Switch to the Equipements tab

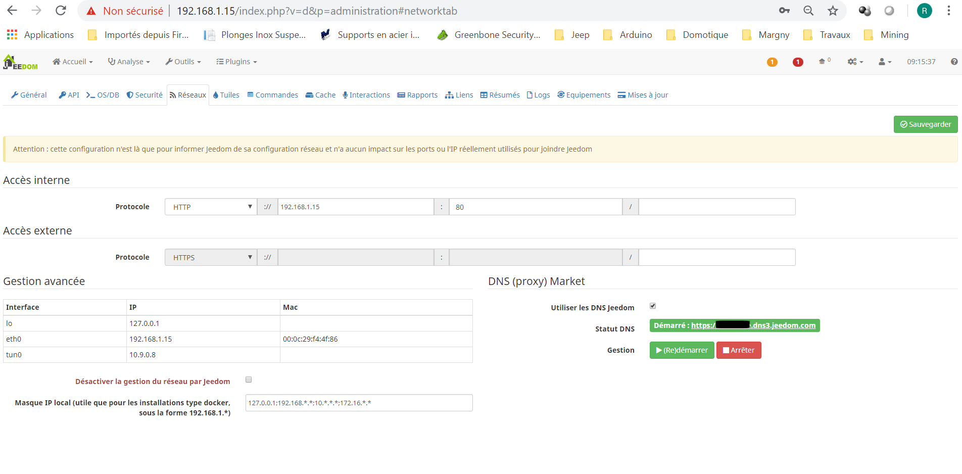[584, 95]
